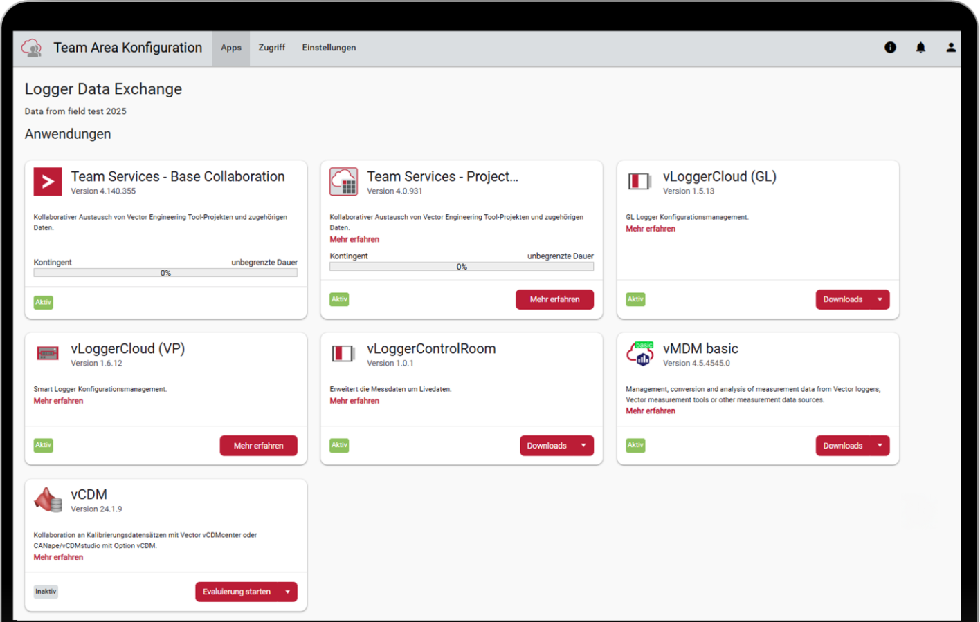Click Downloads button on vLoggerControlRoom card
Screen dimensions: 980x622
point(547,446)
